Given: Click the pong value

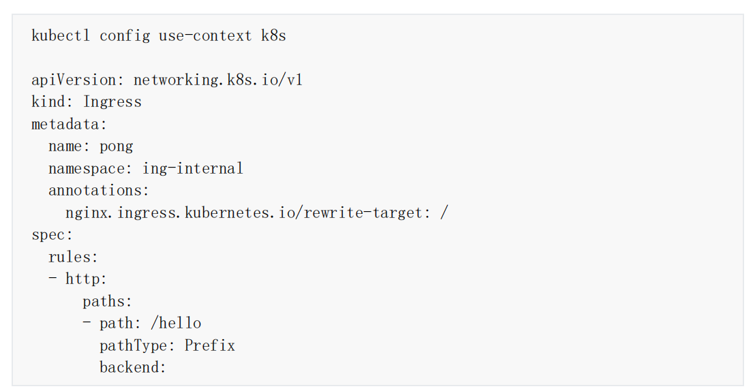Looking at the screenshot, I should click(117, 147).
